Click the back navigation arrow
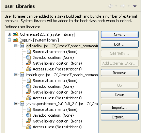Screen dimensions: 141x133 [111, 6]
